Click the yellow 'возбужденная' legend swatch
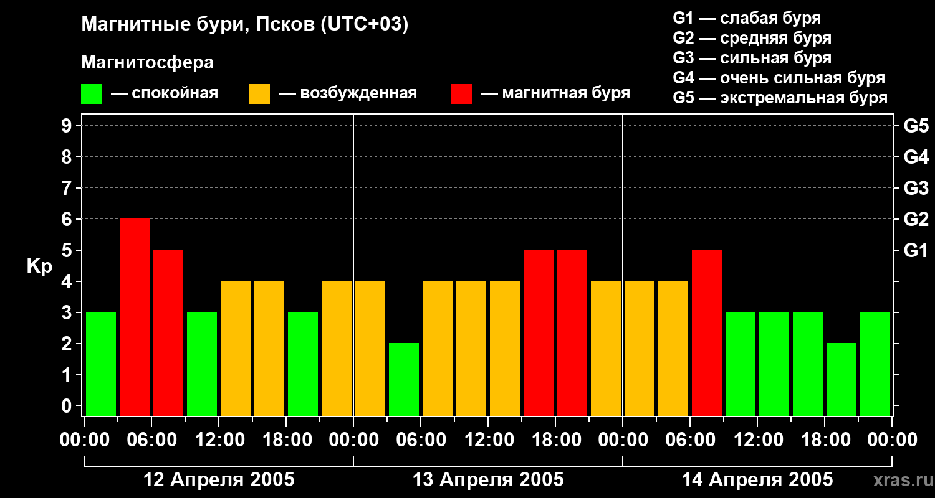 click(259, 94)
